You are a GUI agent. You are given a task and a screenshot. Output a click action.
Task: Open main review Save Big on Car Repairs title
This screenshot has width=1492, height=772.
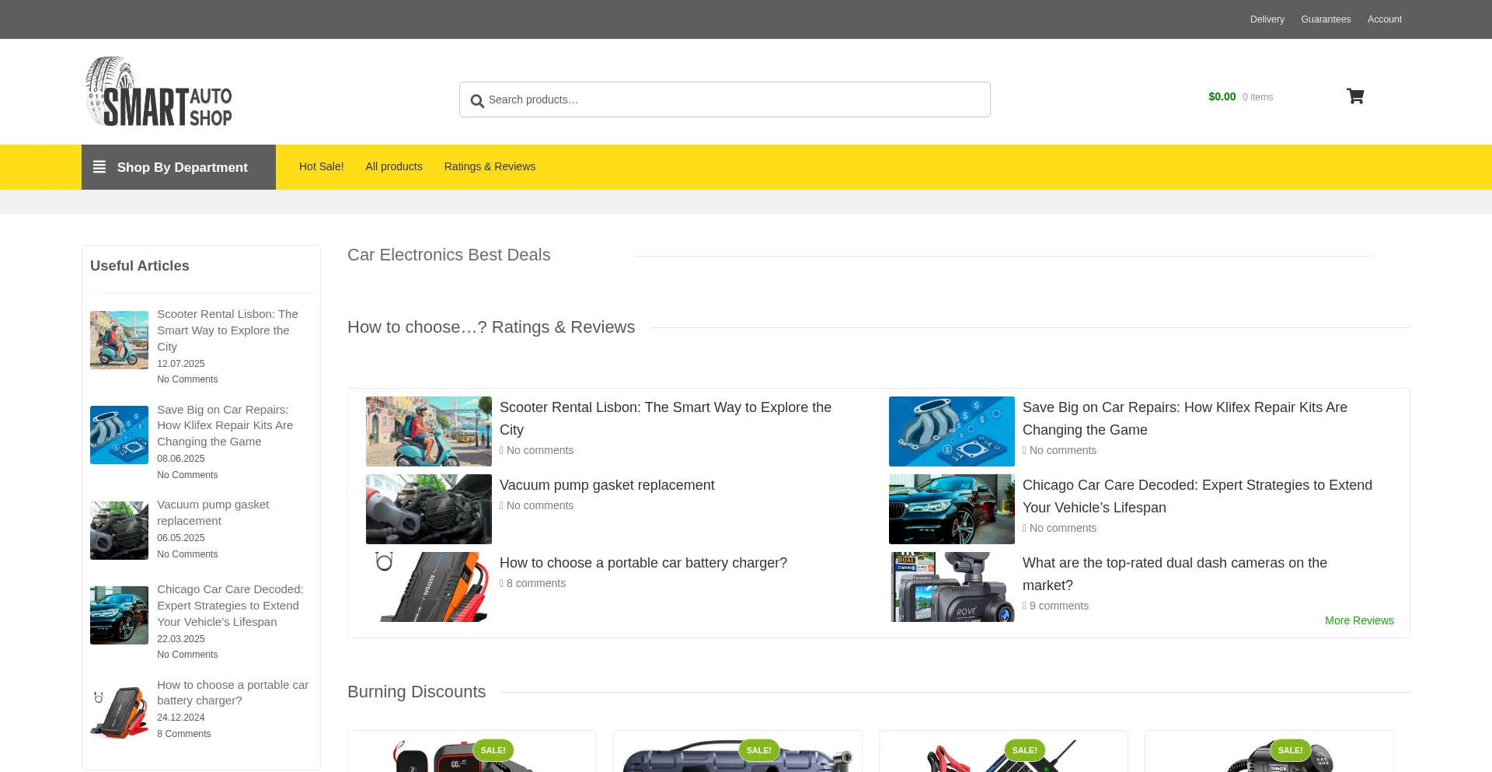tap(1185, 418)
